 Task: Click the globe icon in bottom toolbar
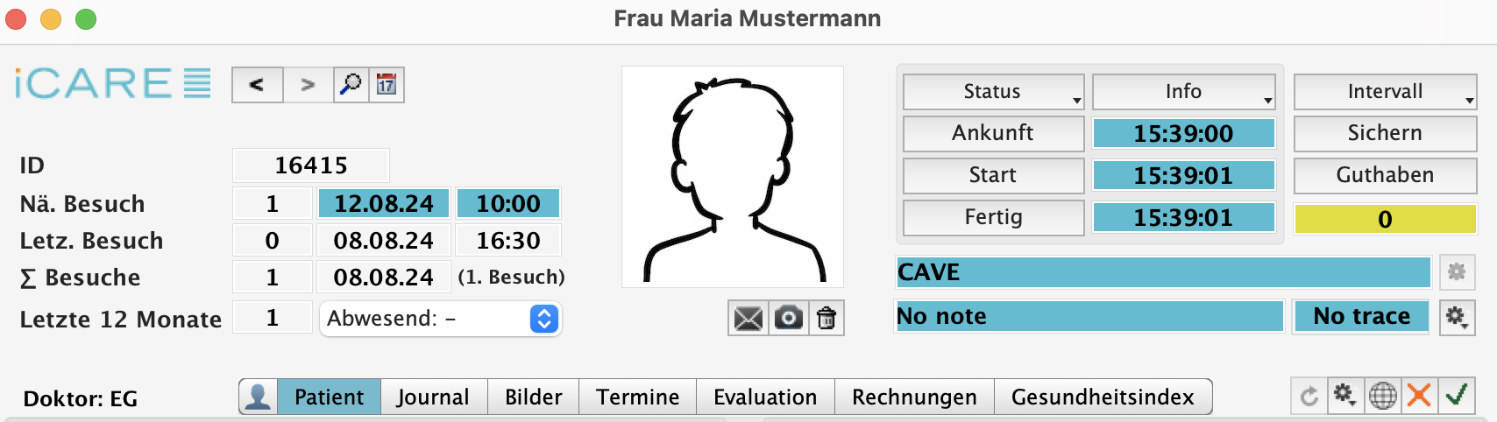coord(1383,396)
